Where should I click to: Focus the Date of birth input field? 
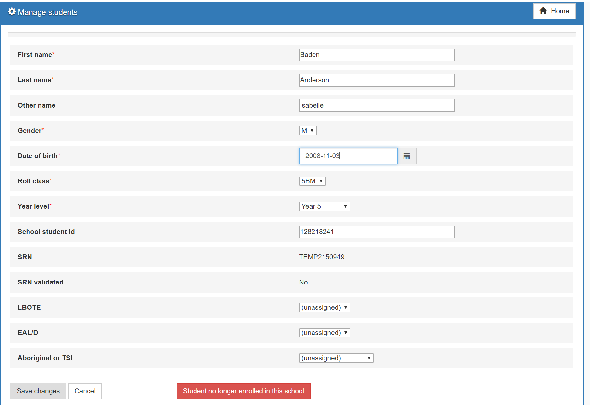click(348, 156)
